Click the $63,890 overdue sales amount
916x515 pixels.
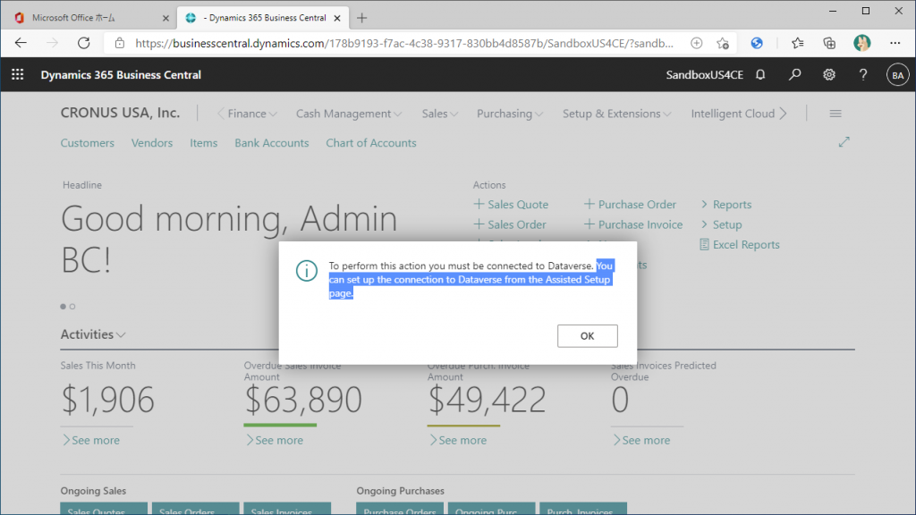pos(303,400)
